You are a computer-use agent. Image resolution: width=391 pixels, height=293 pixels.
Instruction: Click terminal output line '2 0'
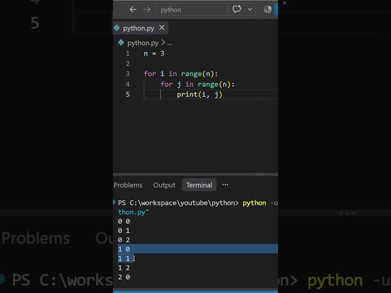point(124,277)
